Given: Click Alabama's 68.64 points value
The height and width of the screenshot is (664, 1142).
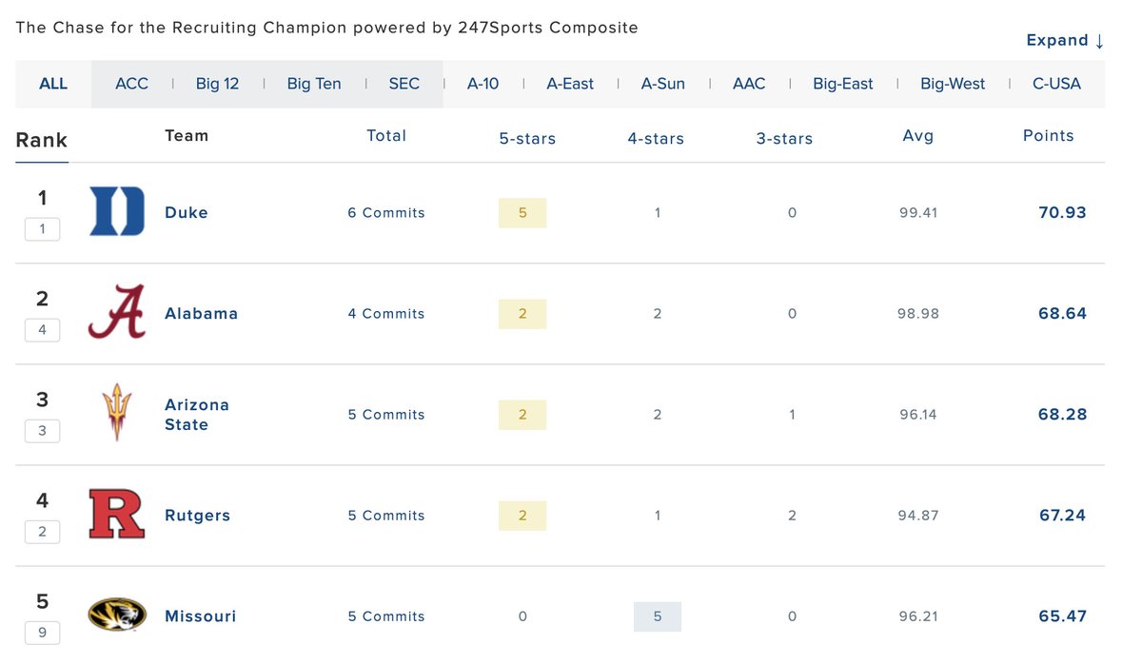Looking at the screenshot, I should (x=1062, y=313).
